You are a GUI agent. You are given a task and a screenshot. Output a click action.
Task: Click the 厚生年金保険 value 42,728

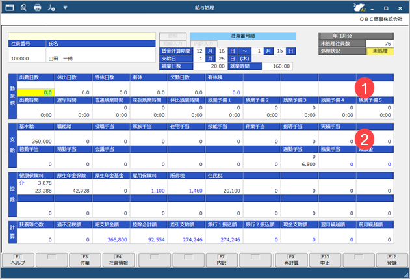81,191
